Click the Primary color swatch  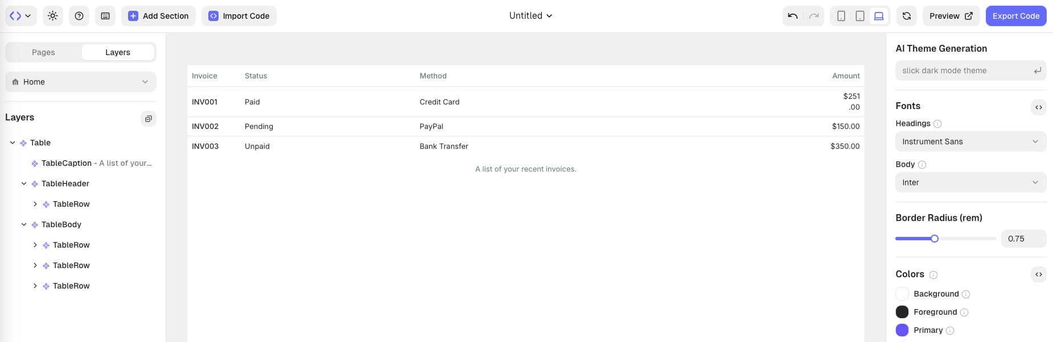[902, 330]
